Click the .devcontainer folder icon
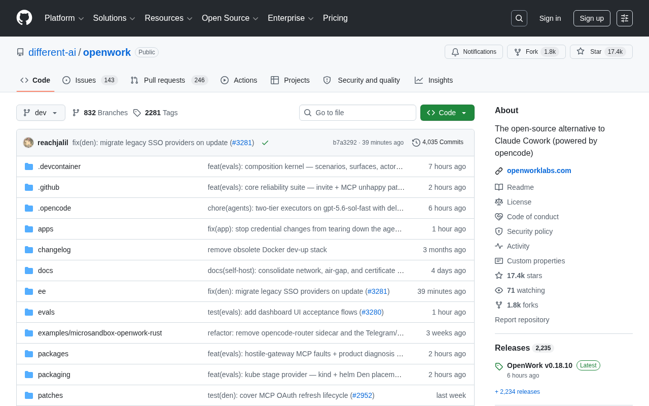The image size is (649, 406). point(29,166)
